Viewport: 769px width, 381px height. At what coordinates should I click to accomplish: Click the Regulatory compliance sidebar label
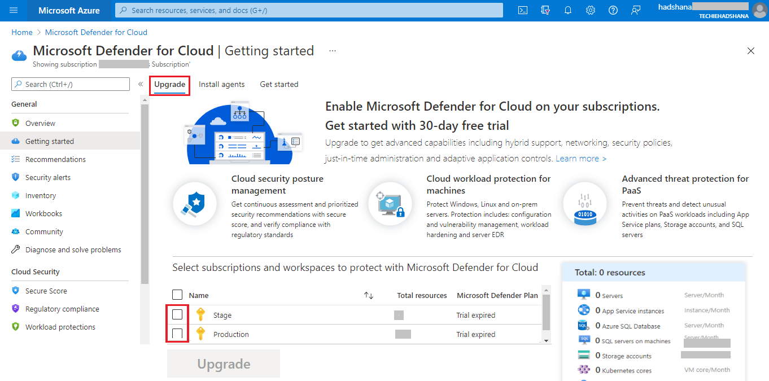click(62, 309)
